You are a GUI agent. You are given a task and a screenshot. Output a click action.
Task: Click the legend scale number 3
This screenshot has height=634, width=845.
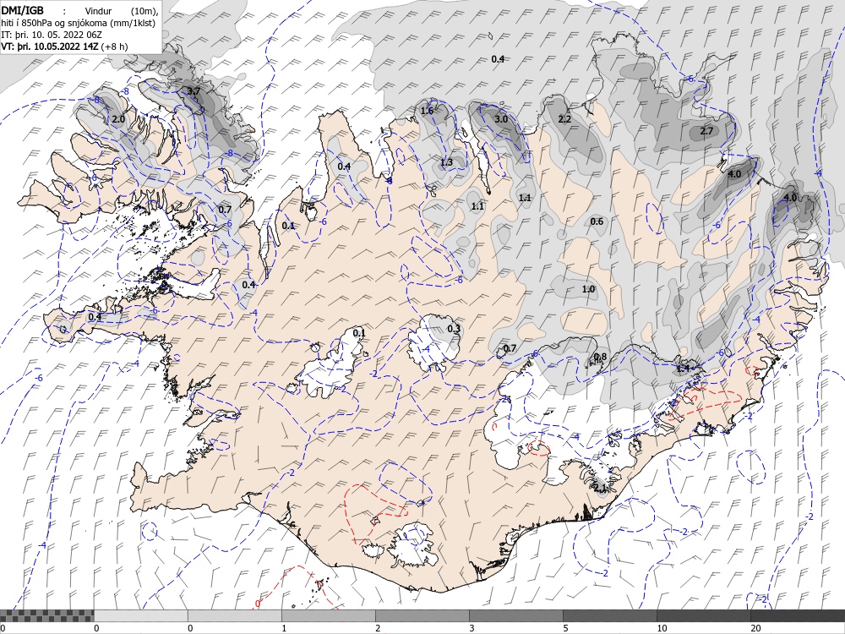pyautogui.click(x=472, y=628)
